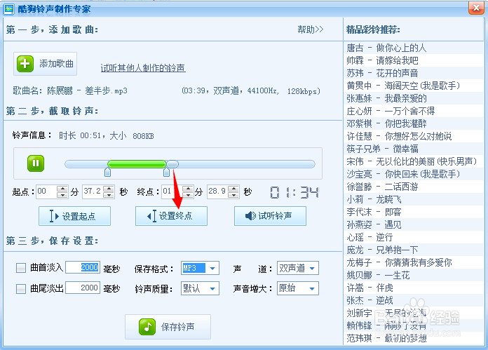Increase end point minutes with up arrow
488x350 pixels.
pos(188,189)
